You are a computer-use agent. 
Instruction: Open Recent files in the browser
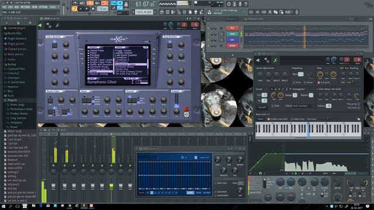tap(14, 33)
